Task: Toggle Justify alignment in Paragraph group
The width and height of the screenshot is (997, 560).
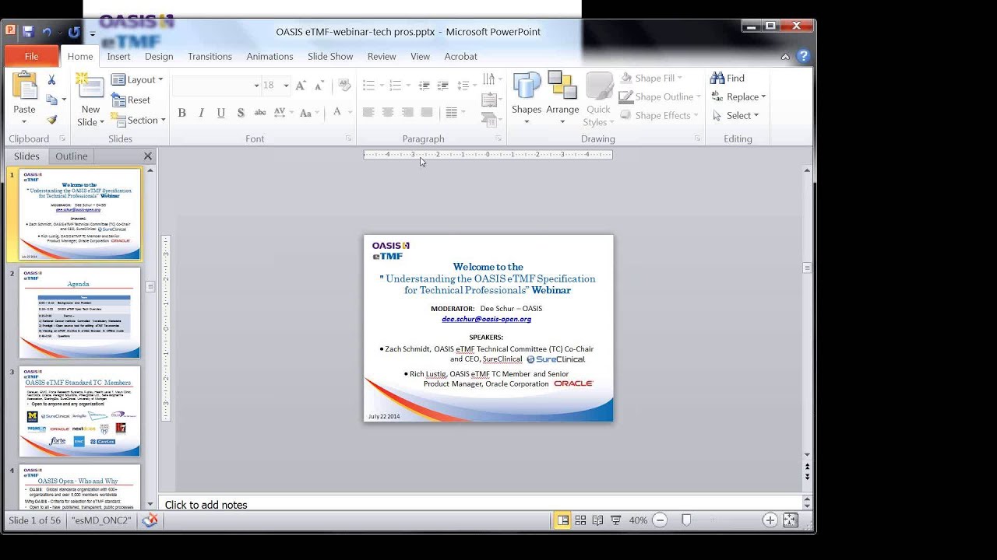Action: tap(427, 113)
